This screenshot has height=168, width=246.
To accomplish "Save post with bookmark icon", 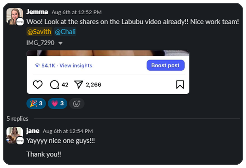I will click(180, 84).
